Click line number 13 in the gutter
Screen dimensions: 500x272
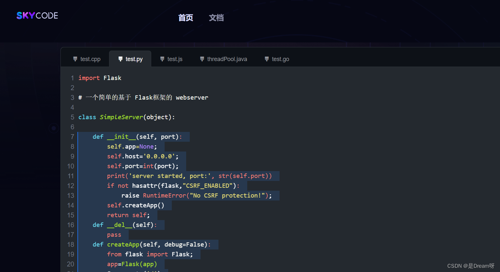(x=71, y=196)
